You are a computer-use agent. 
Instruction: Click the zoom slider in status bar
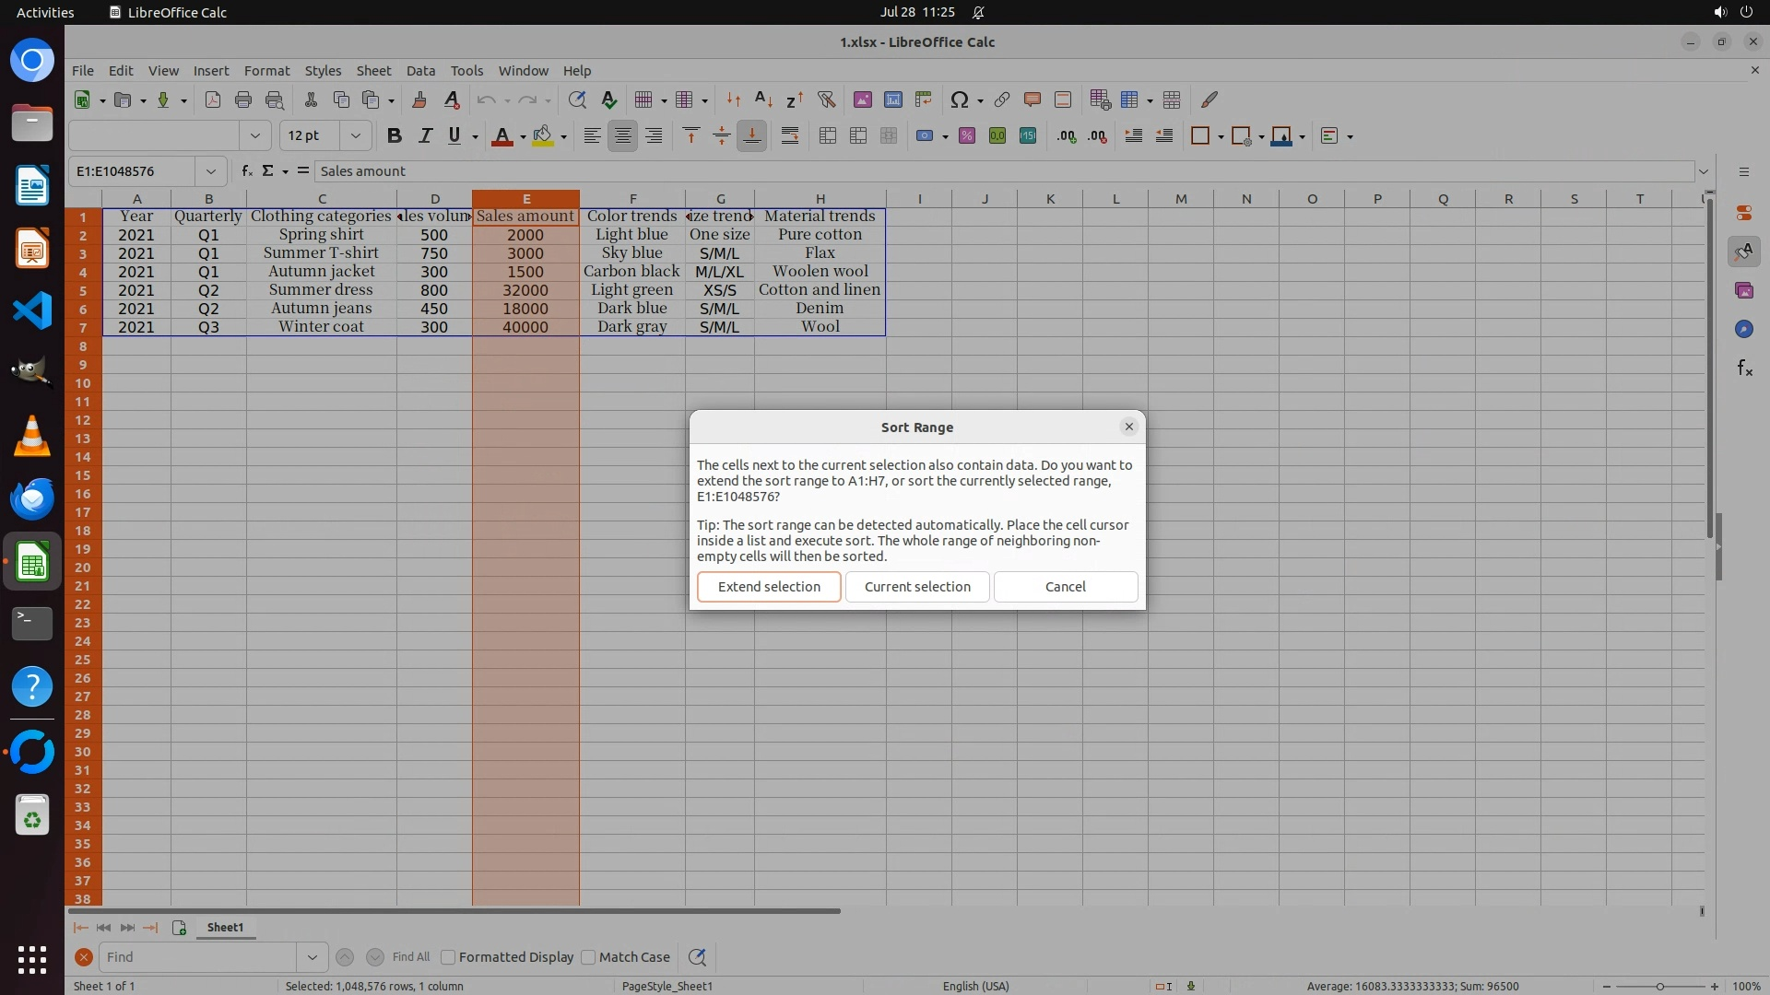(x=1659, y=986)
